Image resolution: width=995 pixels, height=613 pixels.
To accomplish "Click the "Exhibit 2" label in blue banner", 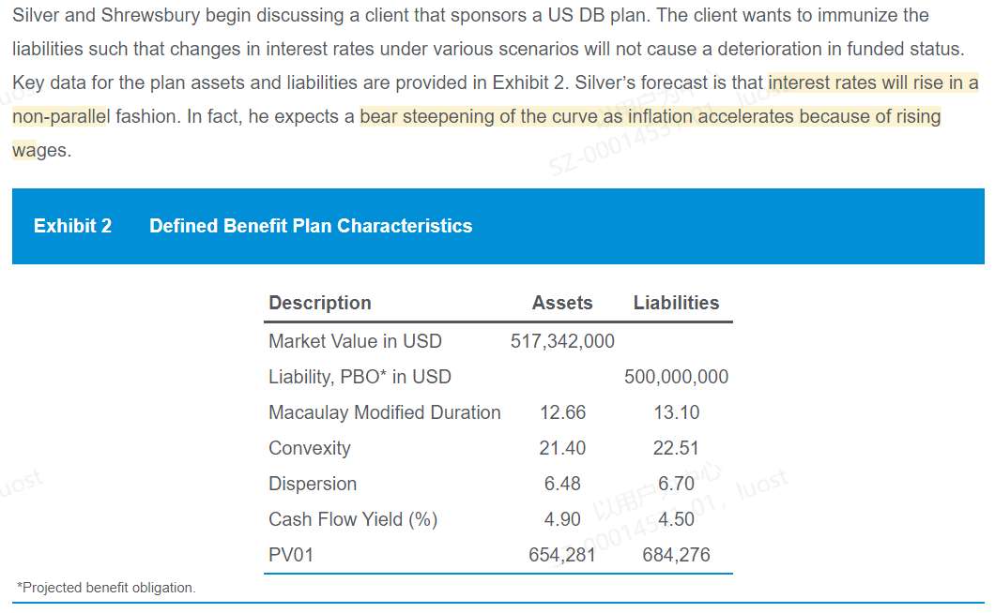I will [72, 226].
